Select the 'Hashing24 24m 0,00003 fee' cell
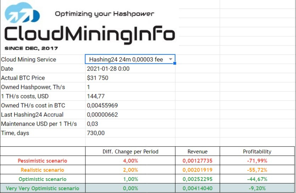The image size is (296, 193). point(130,59)
